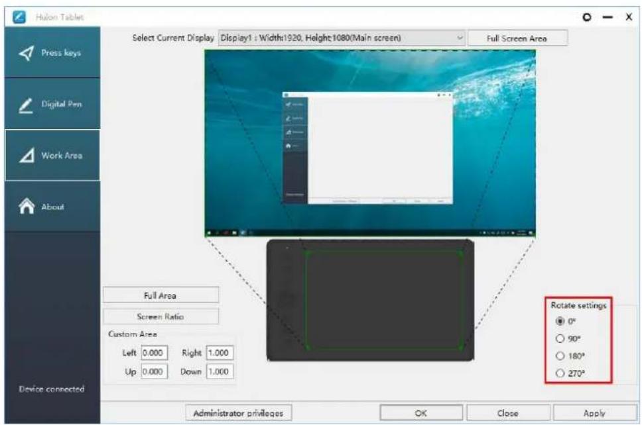Click the Close button at bottom
Viewport: 642px width, 425px height.
[x=508, y=413]
